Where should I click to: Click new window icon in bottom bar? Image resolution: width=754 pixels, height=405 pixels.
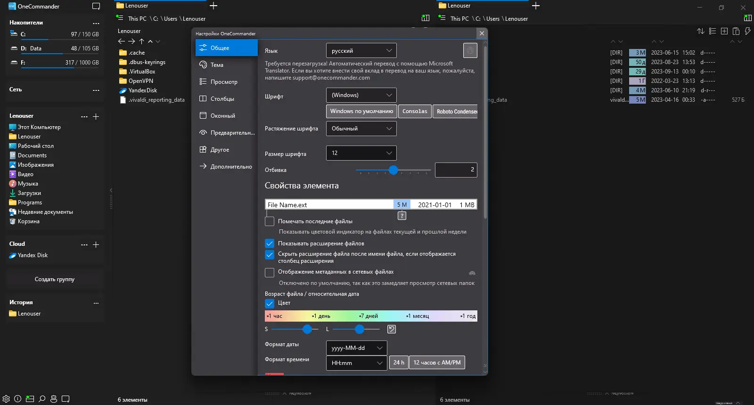pyautogui.click(x=66, y=399)
